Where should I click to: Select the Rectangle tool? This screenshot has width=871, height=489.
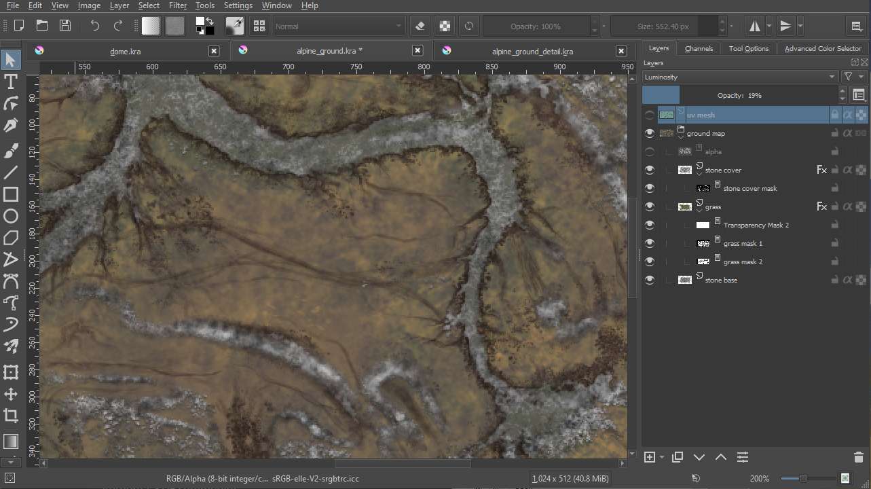[x=11, y=194]
